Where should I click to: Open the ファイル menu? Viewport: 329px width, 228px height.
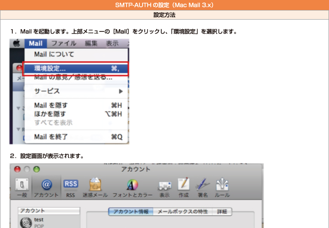pyautogui.click(x=64, y=43)
